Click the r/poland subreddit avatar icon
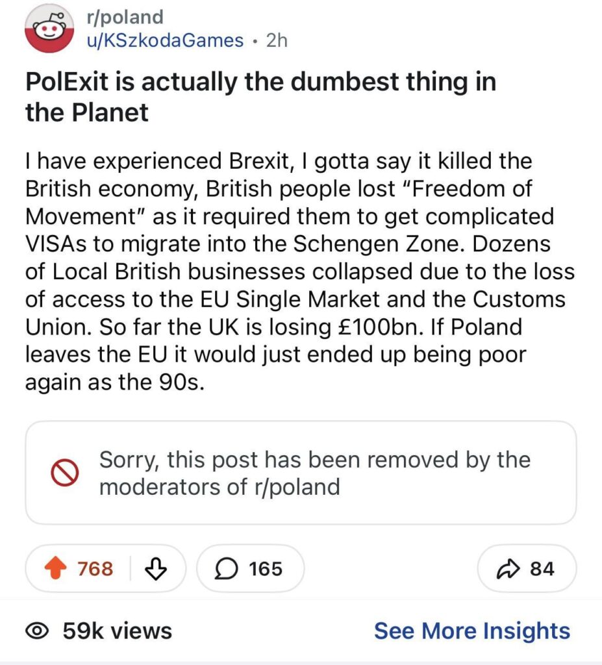602x665 pixels. click(49, 27)
